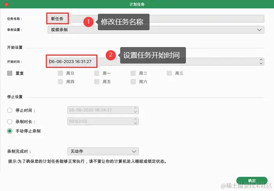This screenshot has height=191, width=274.
Task: Click the 开始时间 date-time field
Action: 156,62
